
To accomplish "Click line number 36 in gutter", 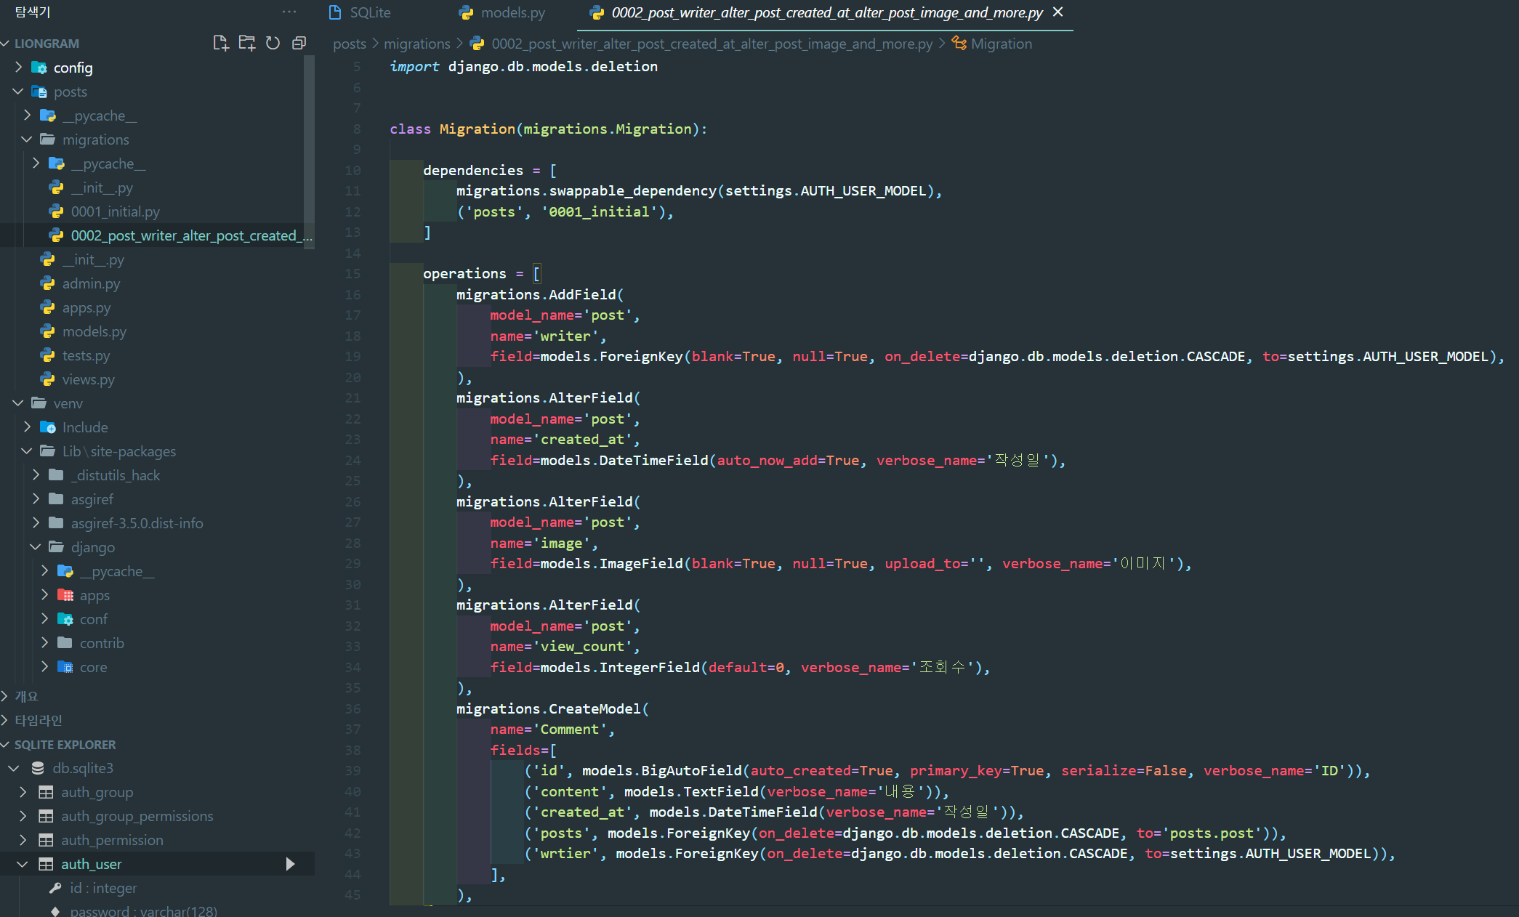I will (352, 708).
